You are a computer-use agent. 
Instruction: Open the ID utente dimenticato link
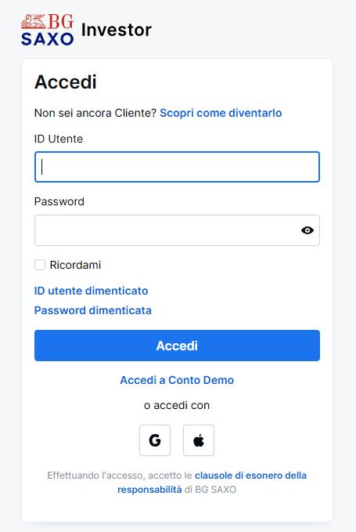coord(91,291)
